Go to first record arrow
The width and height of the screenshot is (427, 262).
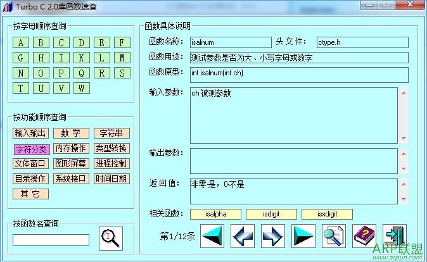[x=212, y=236]
